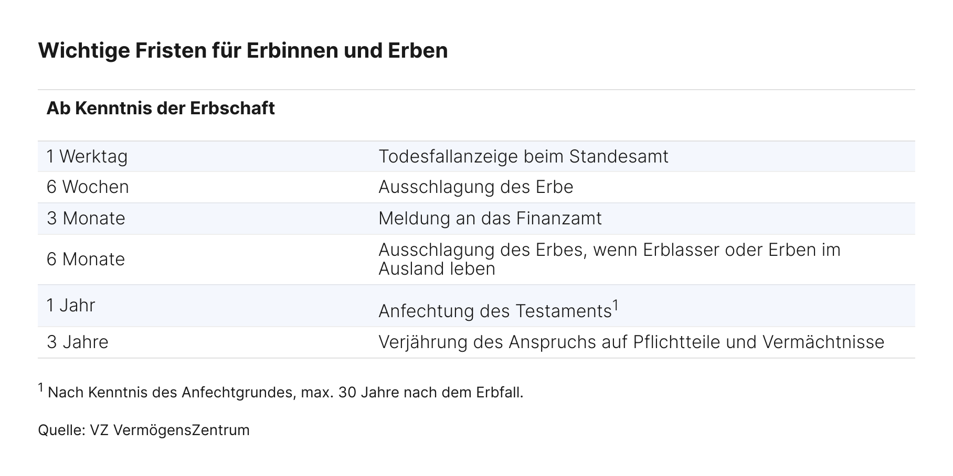Click the footnote marker before Nach Kenntnis
This screenshot has width=953, height=476.
pyautogui.click(x=41, y=388)
